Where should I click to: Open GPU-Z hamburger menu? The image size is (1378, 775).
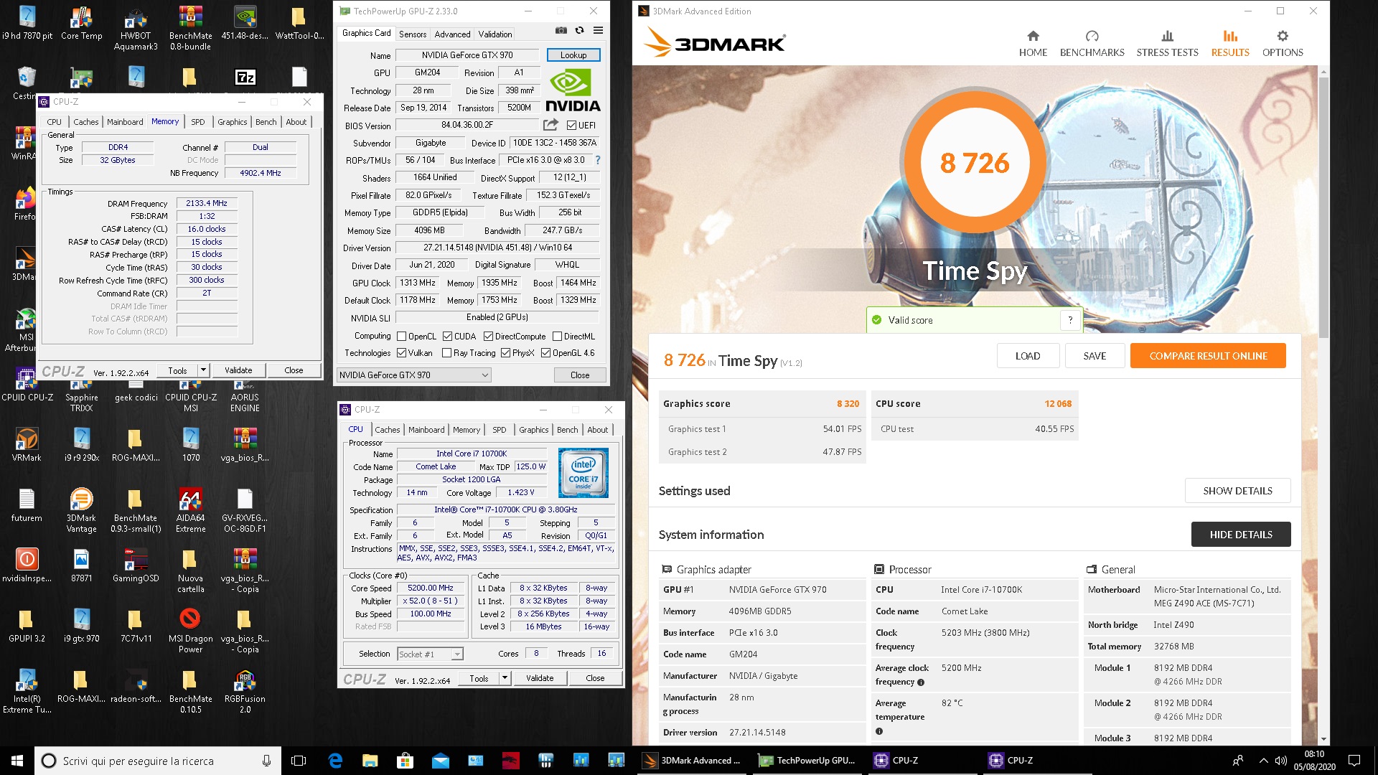pyautogui.click(x=598, y=31)
